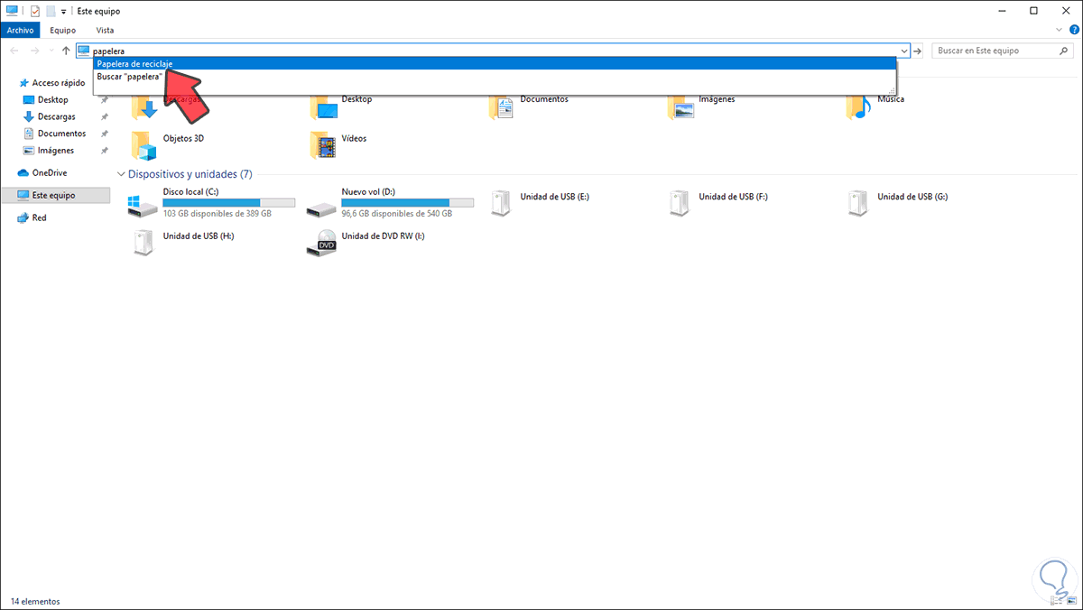
Task: Select Unidad de USB (G:)
Action: pos(897,203)
